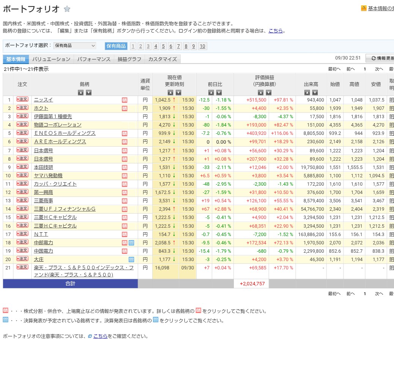This screenshot has width=394, height=366.
Task: Sort 現在値 column descending with down arrow
Action: tap(178, 92)
